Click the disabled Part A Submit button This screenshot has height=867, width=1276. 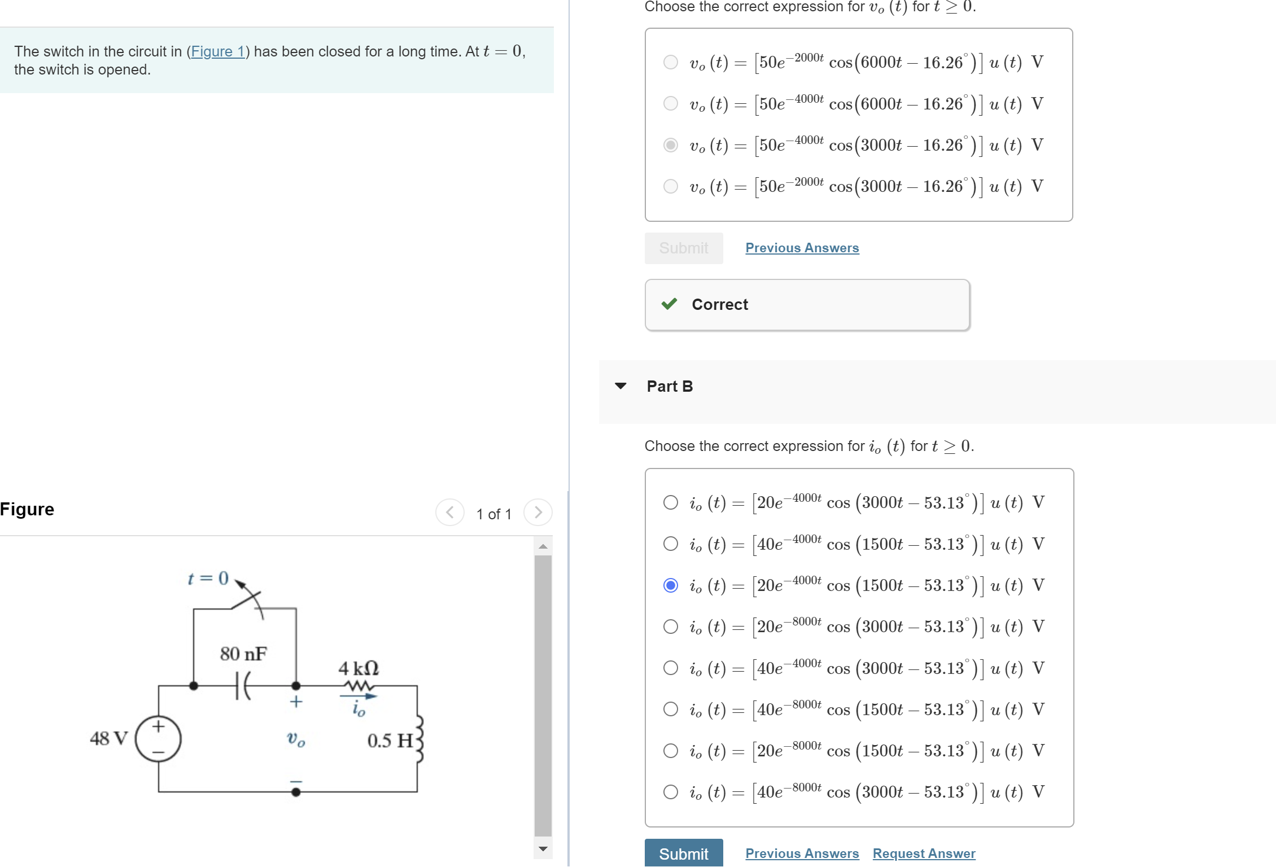[x=684, y=248]
